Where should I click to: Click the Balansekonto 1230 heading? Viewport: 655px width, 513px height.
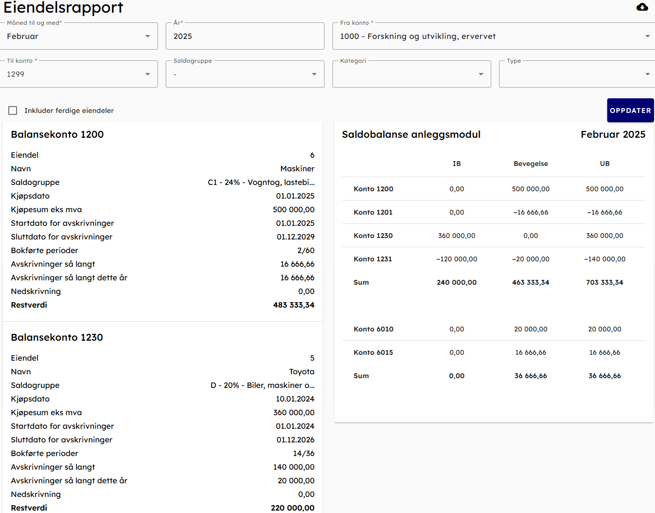tap(57, 337)
